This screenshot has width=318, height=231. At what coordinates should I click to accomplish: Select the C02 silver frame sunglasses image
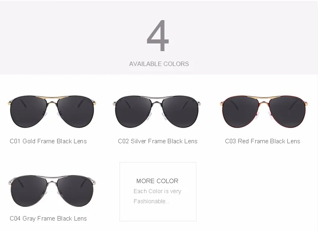157,111
